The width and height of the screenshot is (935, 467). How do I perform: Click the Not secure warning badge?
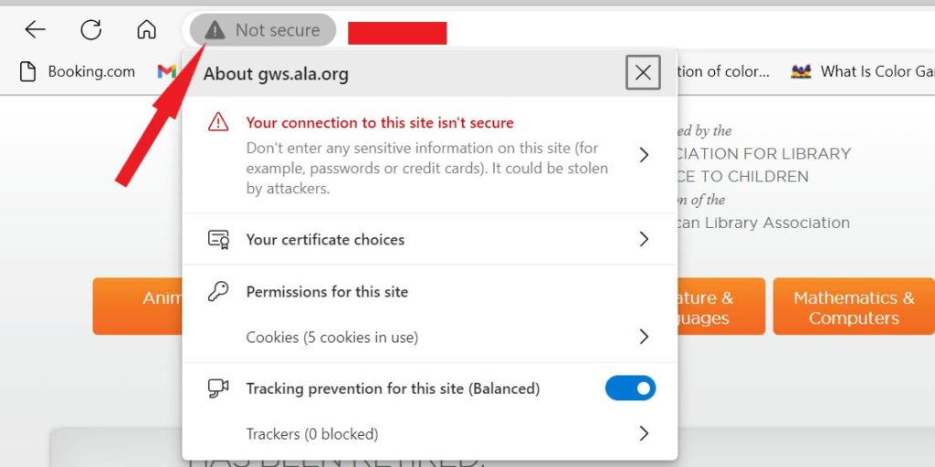tap(263, 30)
